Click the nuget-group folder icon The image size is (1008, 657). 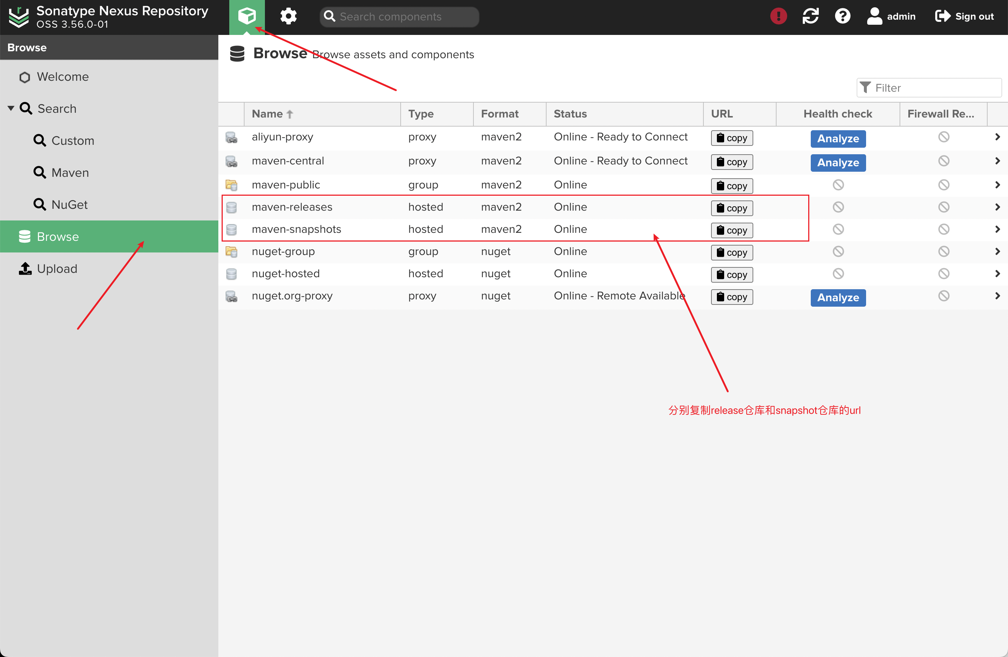pyautogui.click(x=231, y=252)
